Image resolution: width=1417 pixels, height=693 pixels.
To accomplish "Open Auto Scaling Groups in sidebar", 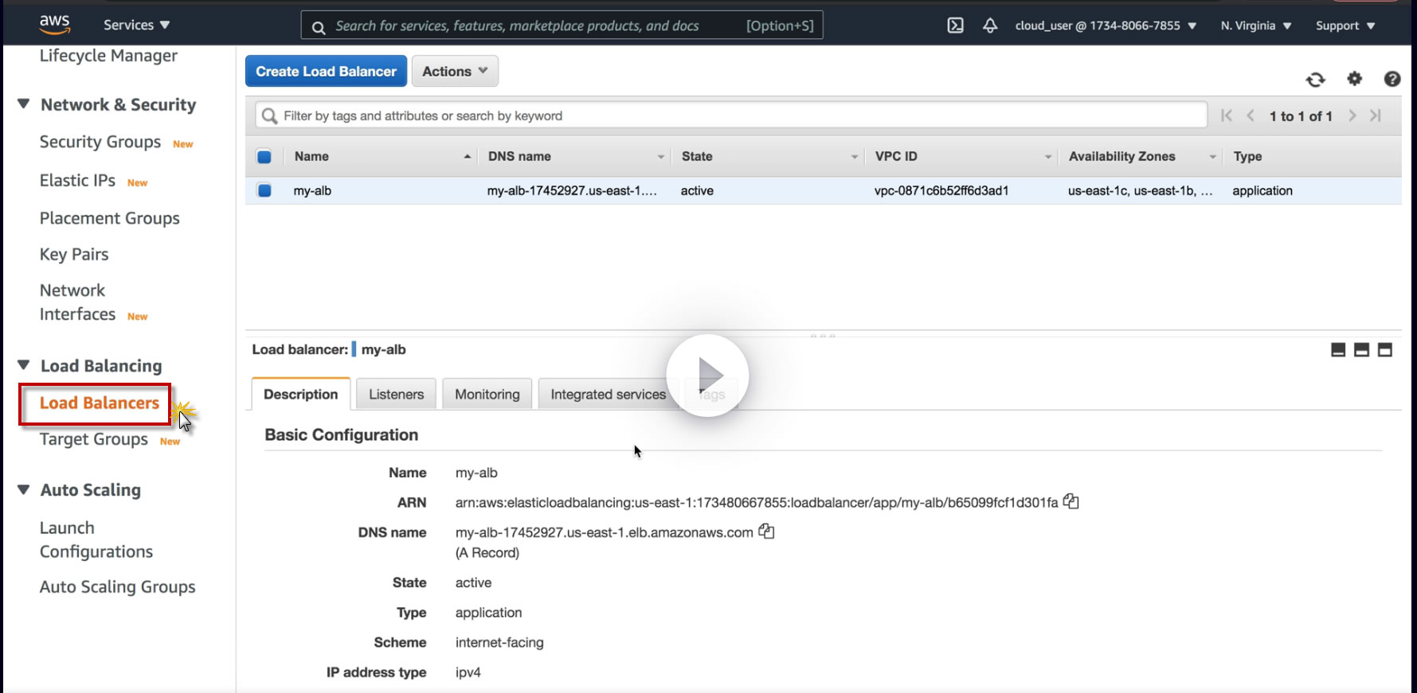I will (118, 587).
